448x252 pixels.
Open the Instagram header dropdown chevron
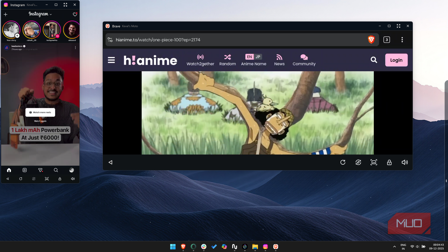[51, 14]
